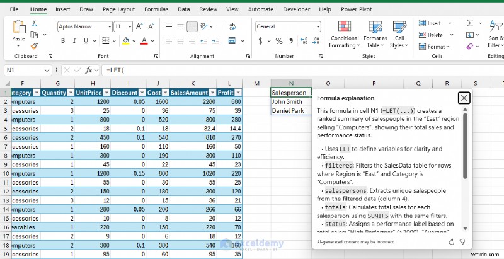Increase font size with the larger A

point(139,26)
